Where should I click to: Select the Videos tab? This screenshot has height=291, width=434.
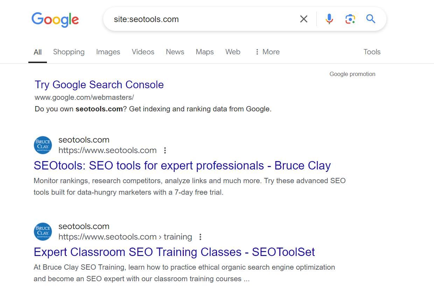(143, 52)
